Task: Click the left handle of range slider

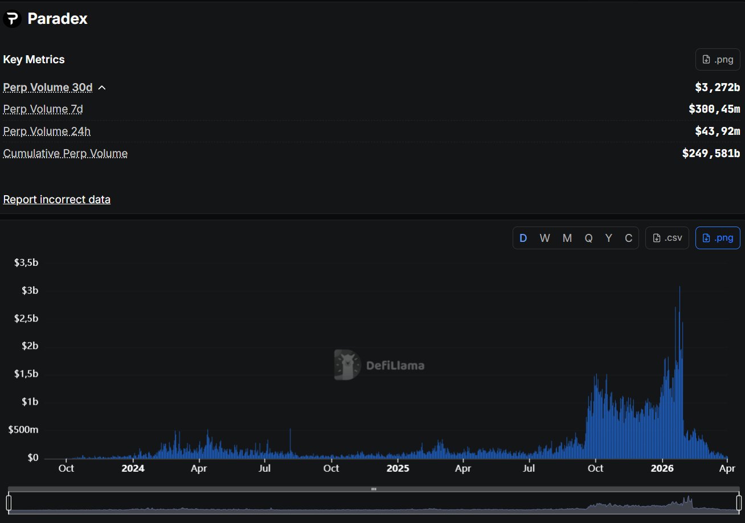Action: tap(9, 503)
